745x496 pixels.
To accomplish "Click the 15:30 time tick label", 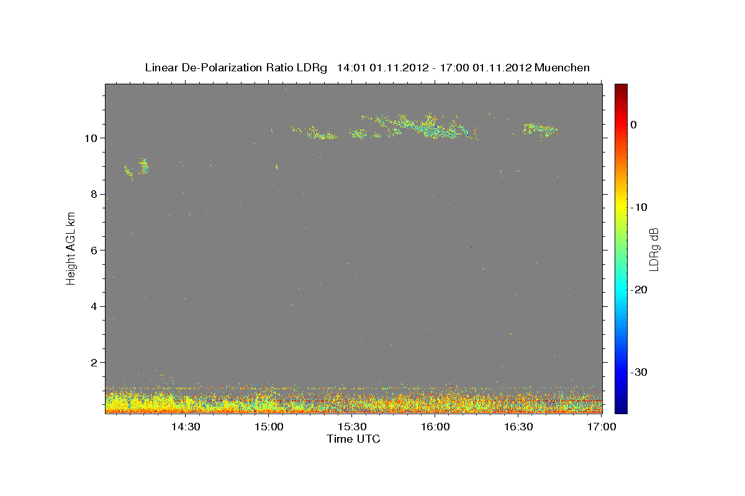I will 352,427.
